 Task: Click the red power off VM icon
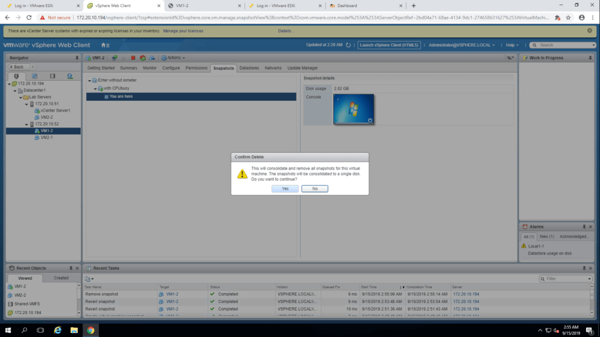(134, 58)
